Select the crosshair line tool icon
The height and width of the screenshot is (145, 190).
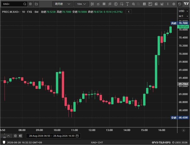tap(122, 4)
